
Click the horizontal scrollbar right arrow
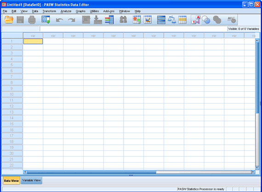253,172
